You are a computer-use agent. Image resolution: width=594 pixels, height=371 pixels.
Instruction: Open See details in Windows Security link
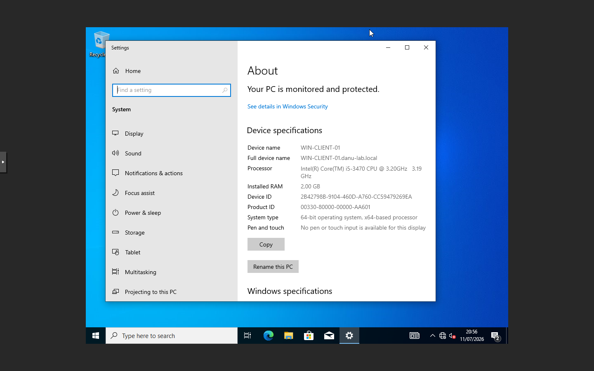[288, 106]
